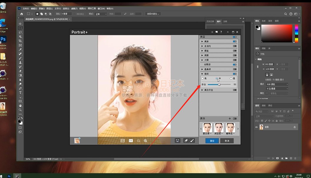Select the 高 smile level radio button
311x178 pixels.
231,78
